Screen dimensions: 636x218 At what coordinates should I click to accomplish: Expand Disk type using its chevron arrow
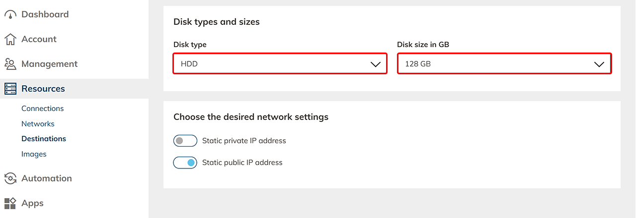375,64
